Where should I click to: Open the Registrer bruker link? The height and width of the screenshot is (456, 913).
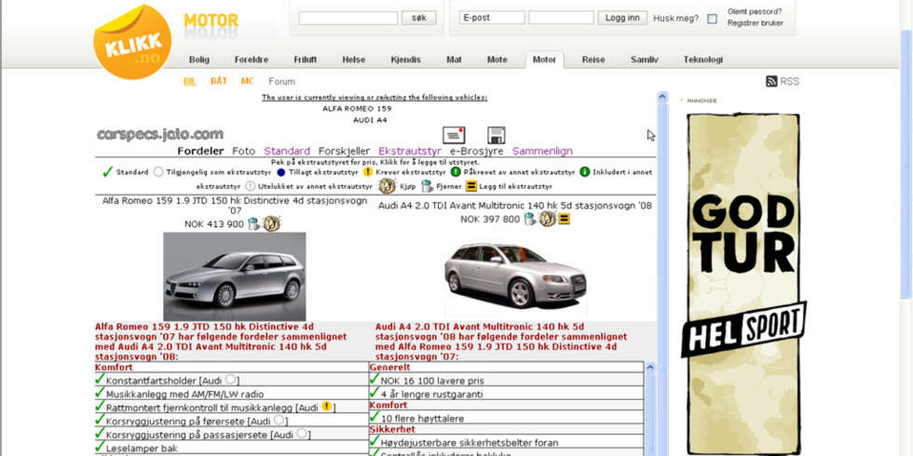point(756,23)
